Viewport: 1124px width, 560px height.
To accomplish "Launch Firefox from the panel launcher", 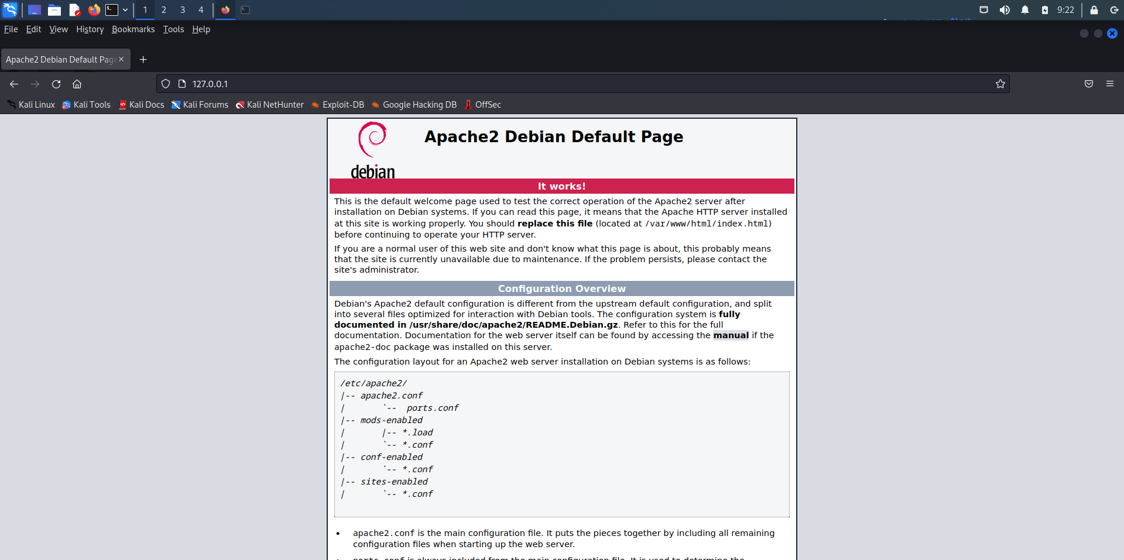I will (x=94, y=10).
